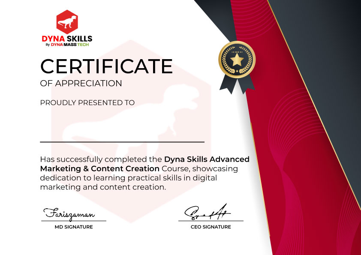Click the gold star award badge
361x255 pixels.
coord(237,60)
